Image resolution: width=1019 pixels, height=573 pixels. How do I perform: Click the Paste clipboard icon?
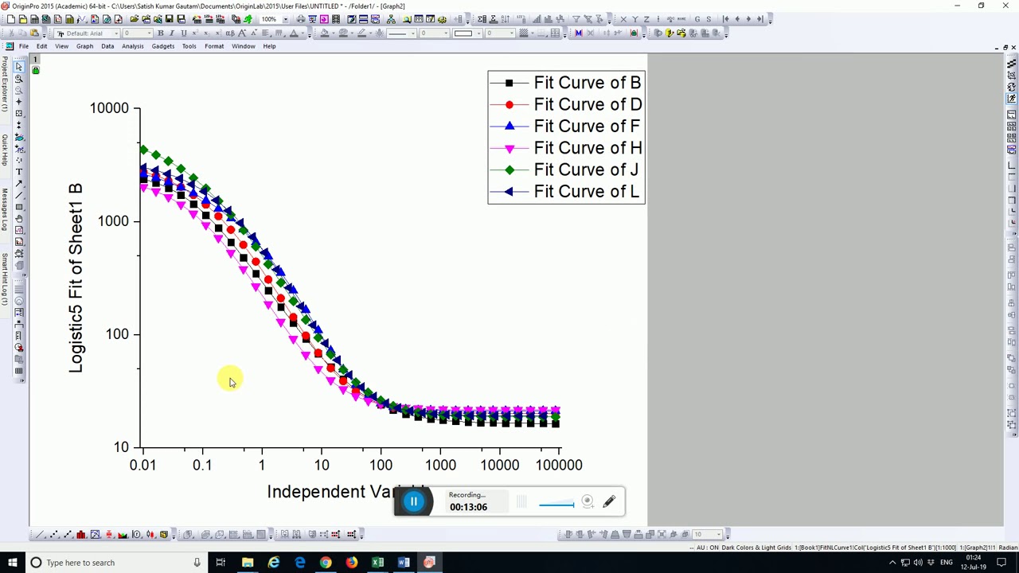pyautogui.click(x=34, y=33)
